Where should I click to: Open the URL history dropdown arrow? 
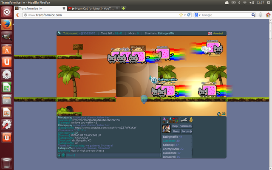pos(185,15)
